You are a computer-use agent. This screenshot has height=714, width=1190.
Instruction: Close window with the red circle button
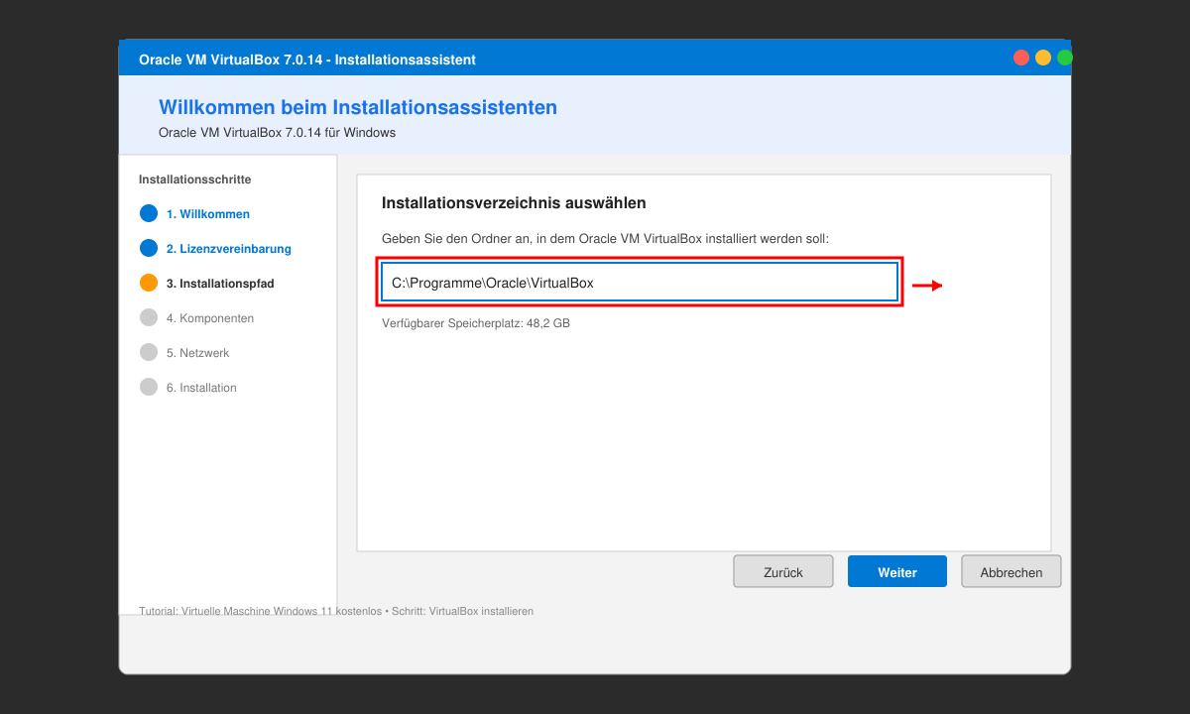[x=1021, y=58]
